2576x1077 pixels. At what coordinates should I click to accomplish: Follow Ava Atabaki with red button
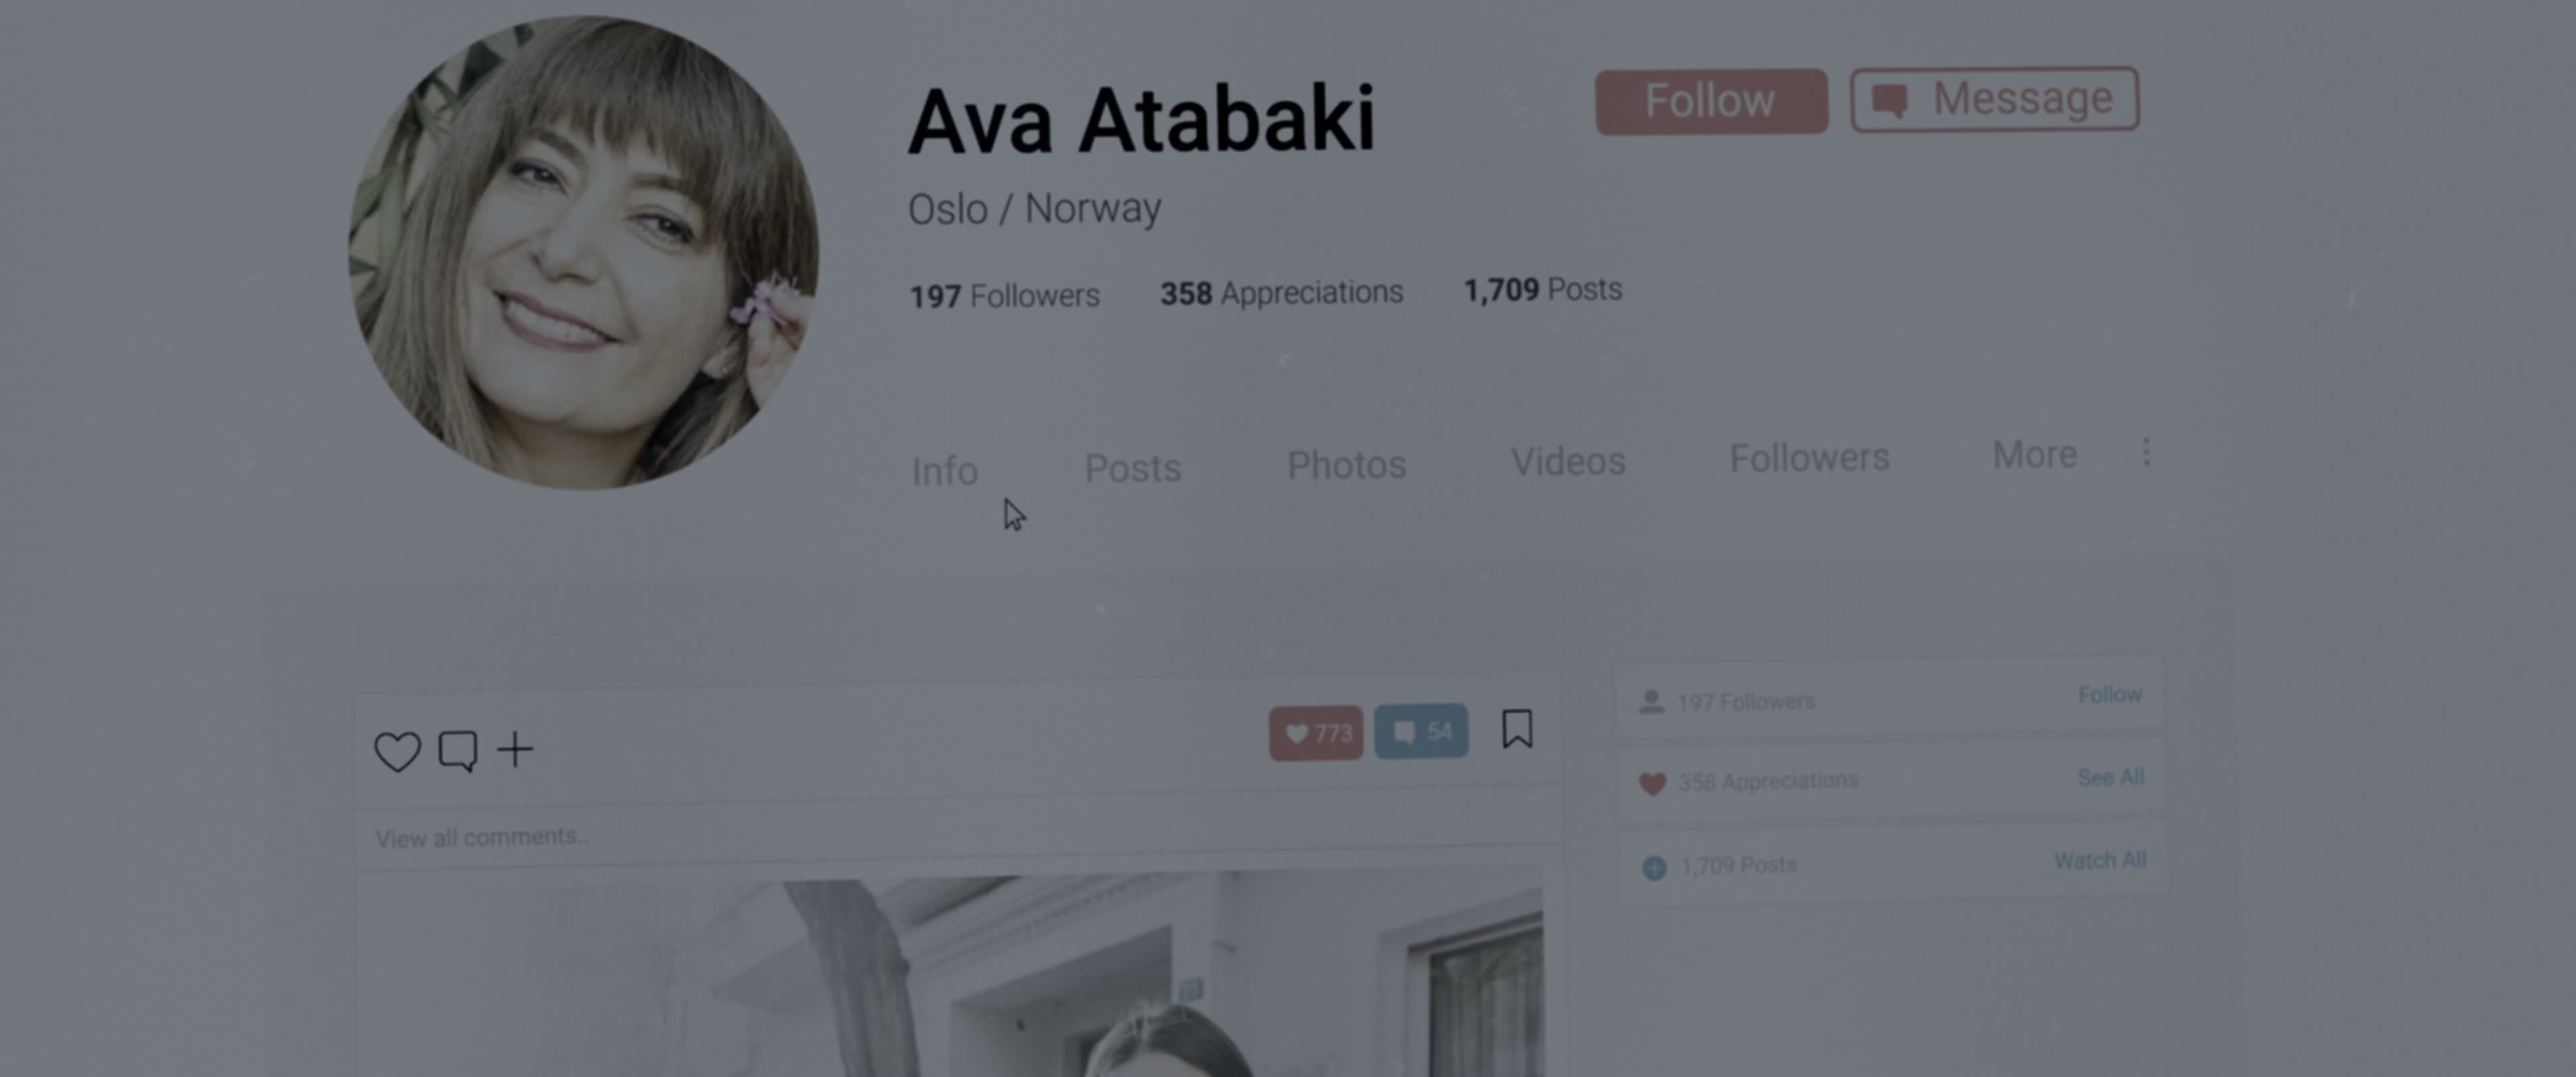pyautogui.click(x=1711, y=101)
